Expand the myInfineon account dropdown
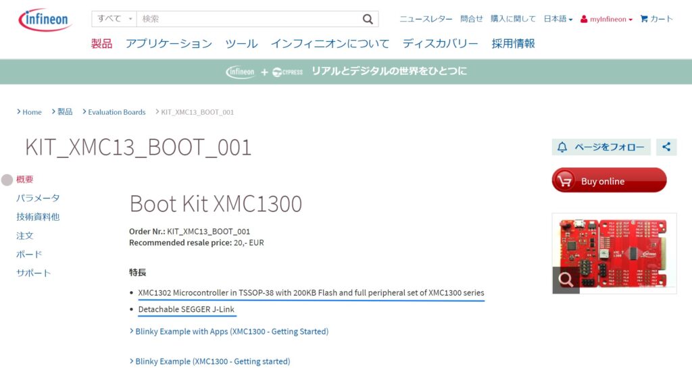Screen dimensions: 692x368 pyautogui.click(x=631, y=20)
